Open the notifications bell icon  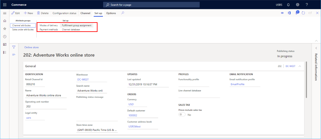click(288, 5)
